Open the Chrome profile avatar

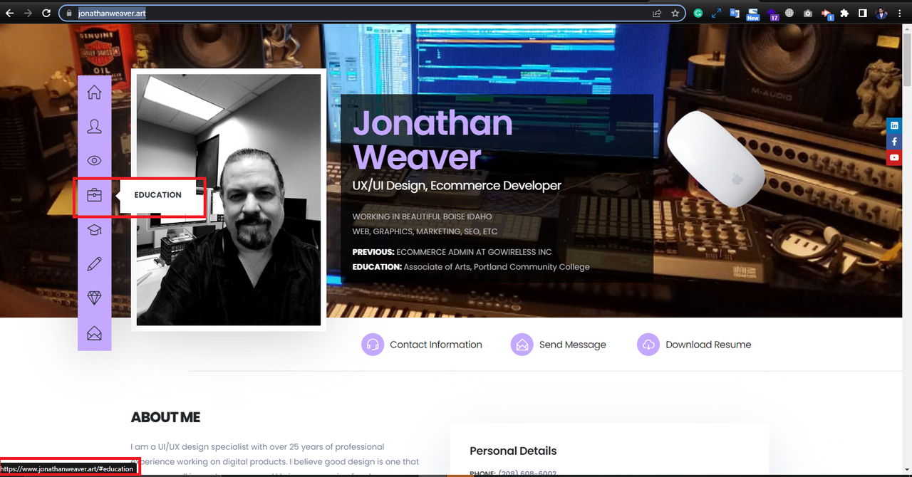881,13
